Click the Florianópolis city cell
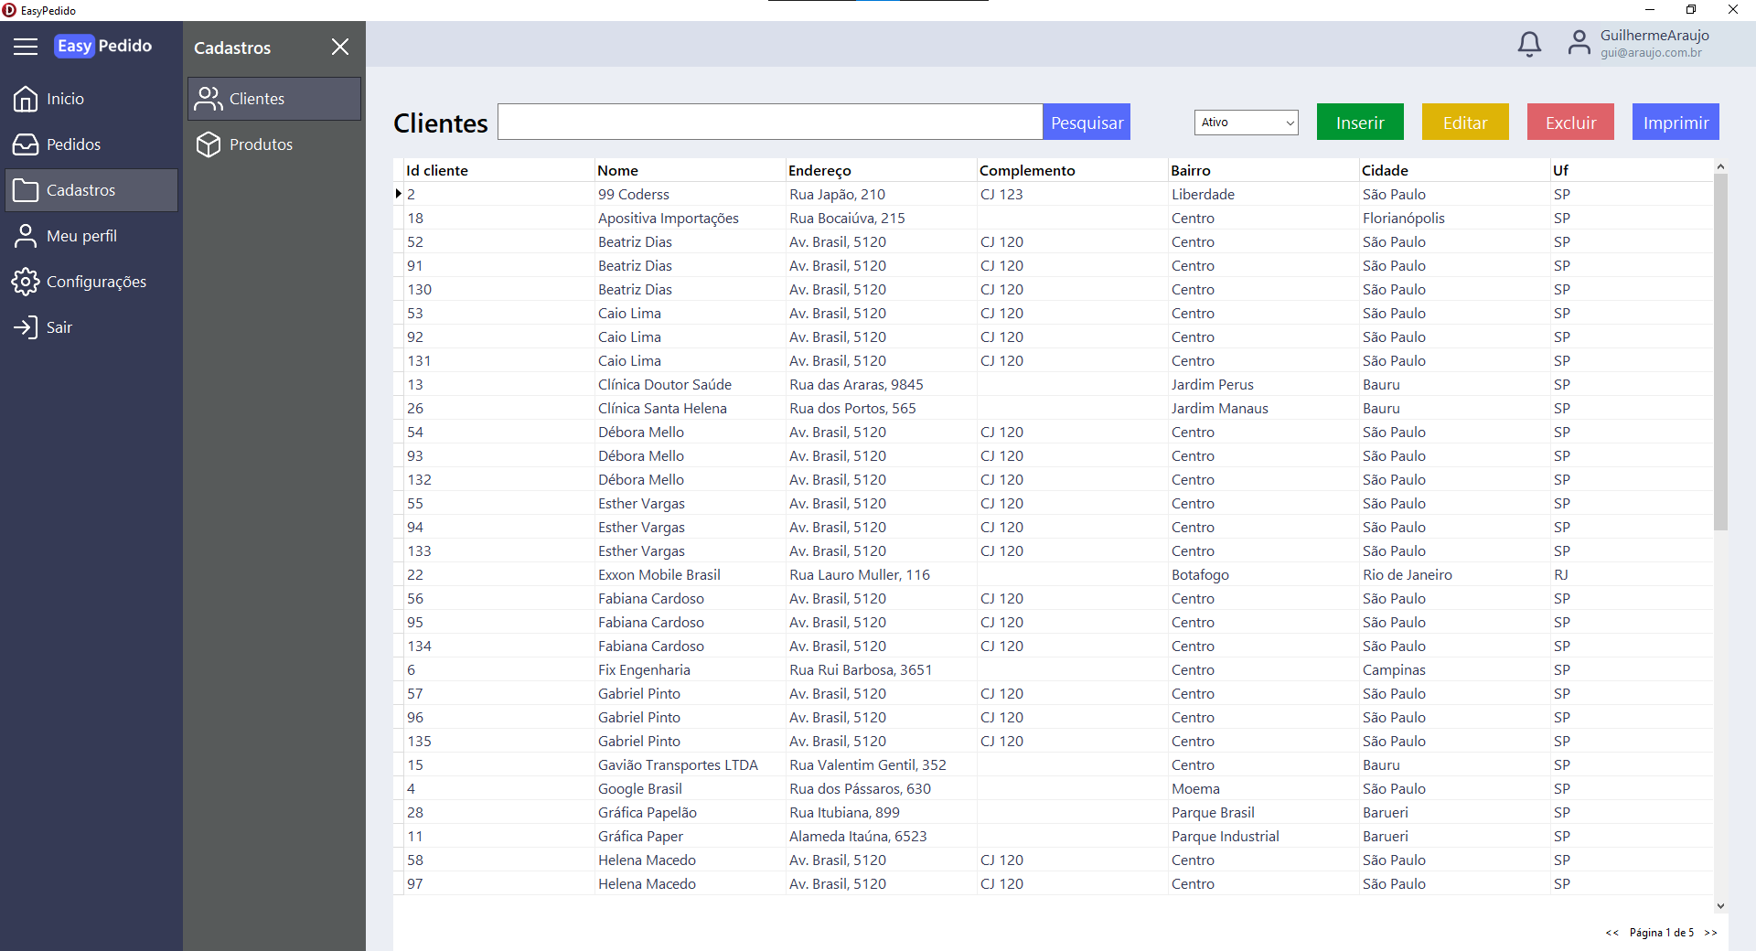This screenshot has width=1756, height=951. tap(1454, 218)
